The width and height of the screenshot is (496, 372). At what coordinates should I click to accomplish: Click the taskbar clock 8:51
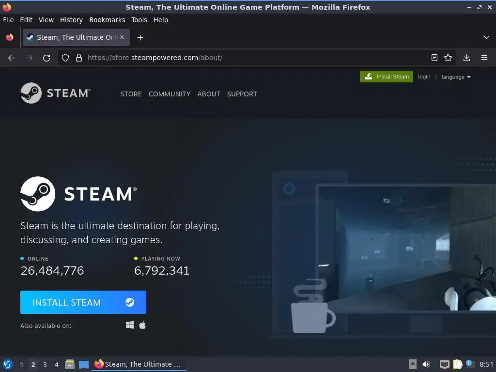click(x=486, y=364)
